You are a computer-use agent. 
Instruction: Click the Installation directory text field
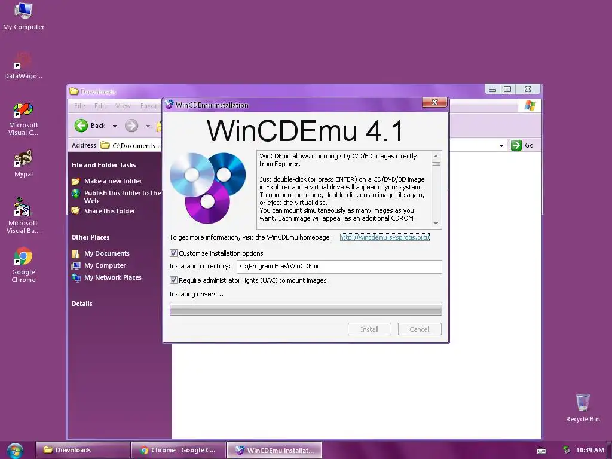tap(339, 266)
